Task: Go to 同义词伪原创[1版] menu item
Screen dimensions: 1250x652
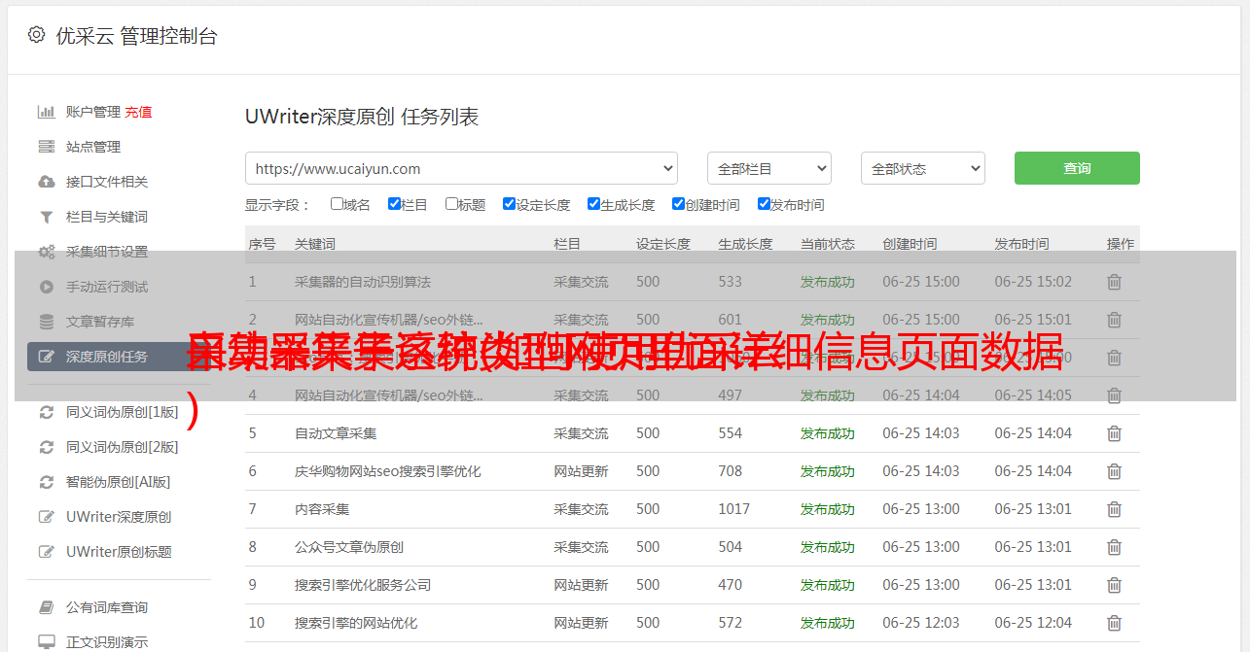Action: pos(123,412)
